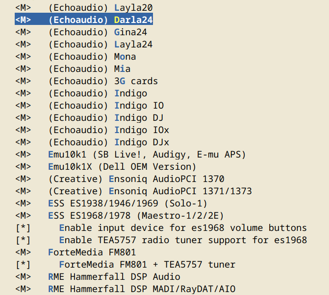Select the (Echoaudio) Indigo DJx entry
The height and width of the screenshot is (295, 329).
pyautogui.click(x=108, y=142)
